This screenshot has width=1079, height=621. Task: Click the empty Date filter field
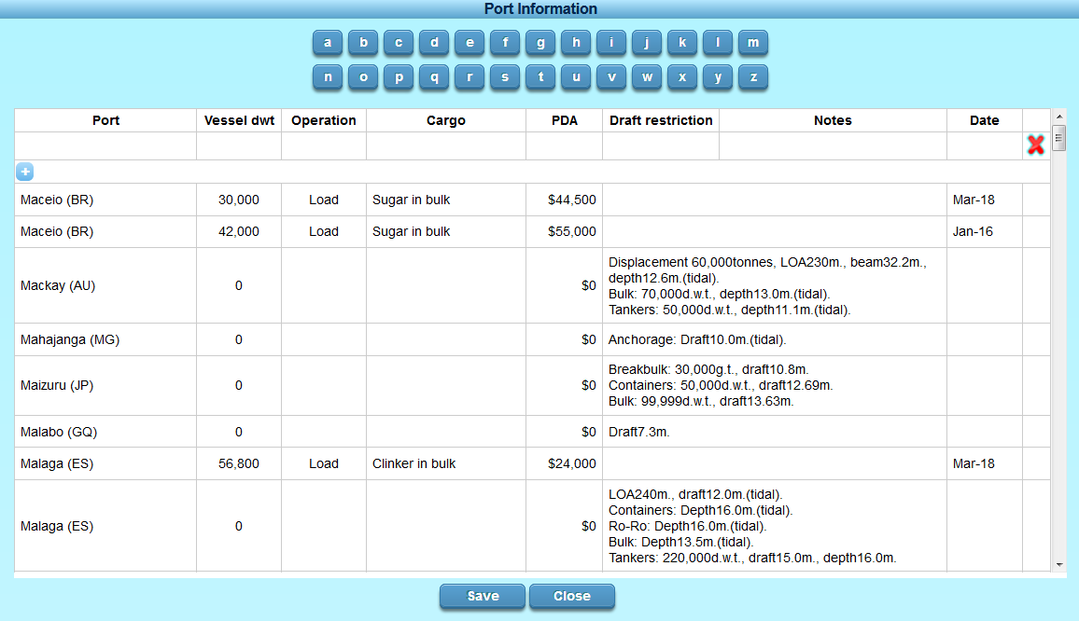[x=985, y=145]
